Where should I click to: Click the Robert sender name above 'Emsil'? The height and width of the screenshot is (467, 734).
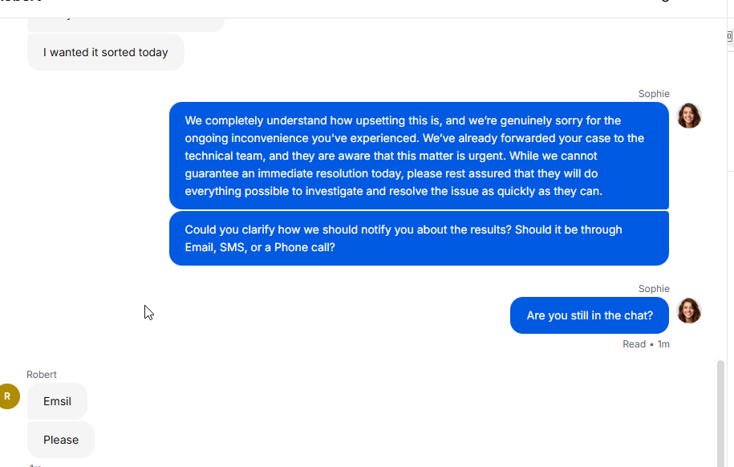[42, 375]
